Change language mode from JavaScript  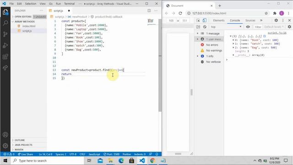(94, 154)
